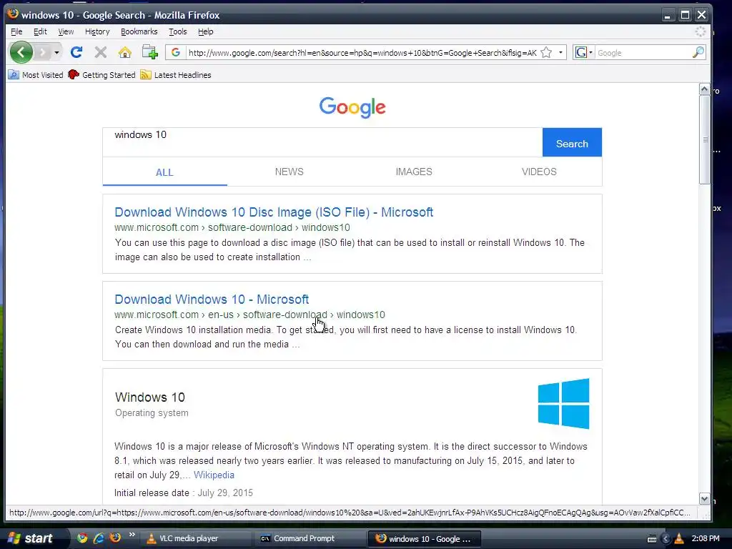This screenshot has height=549, width=732.
Task: Click the URL address field
Action: pos(362,53)
